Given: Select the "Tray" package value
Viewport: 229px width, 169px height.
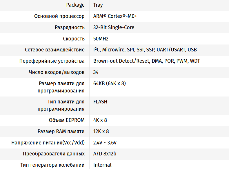Looking at the screenshot, I should pos(98,5).
